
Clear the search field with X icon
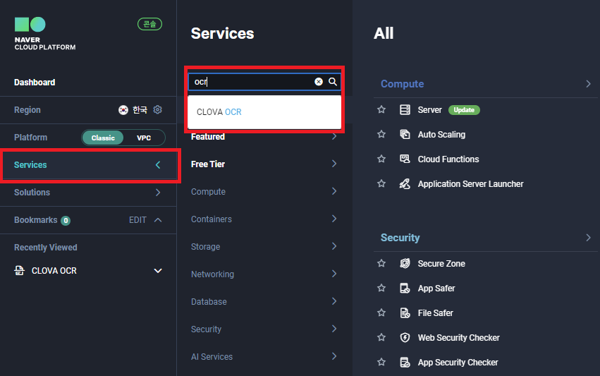pos(319,82)
